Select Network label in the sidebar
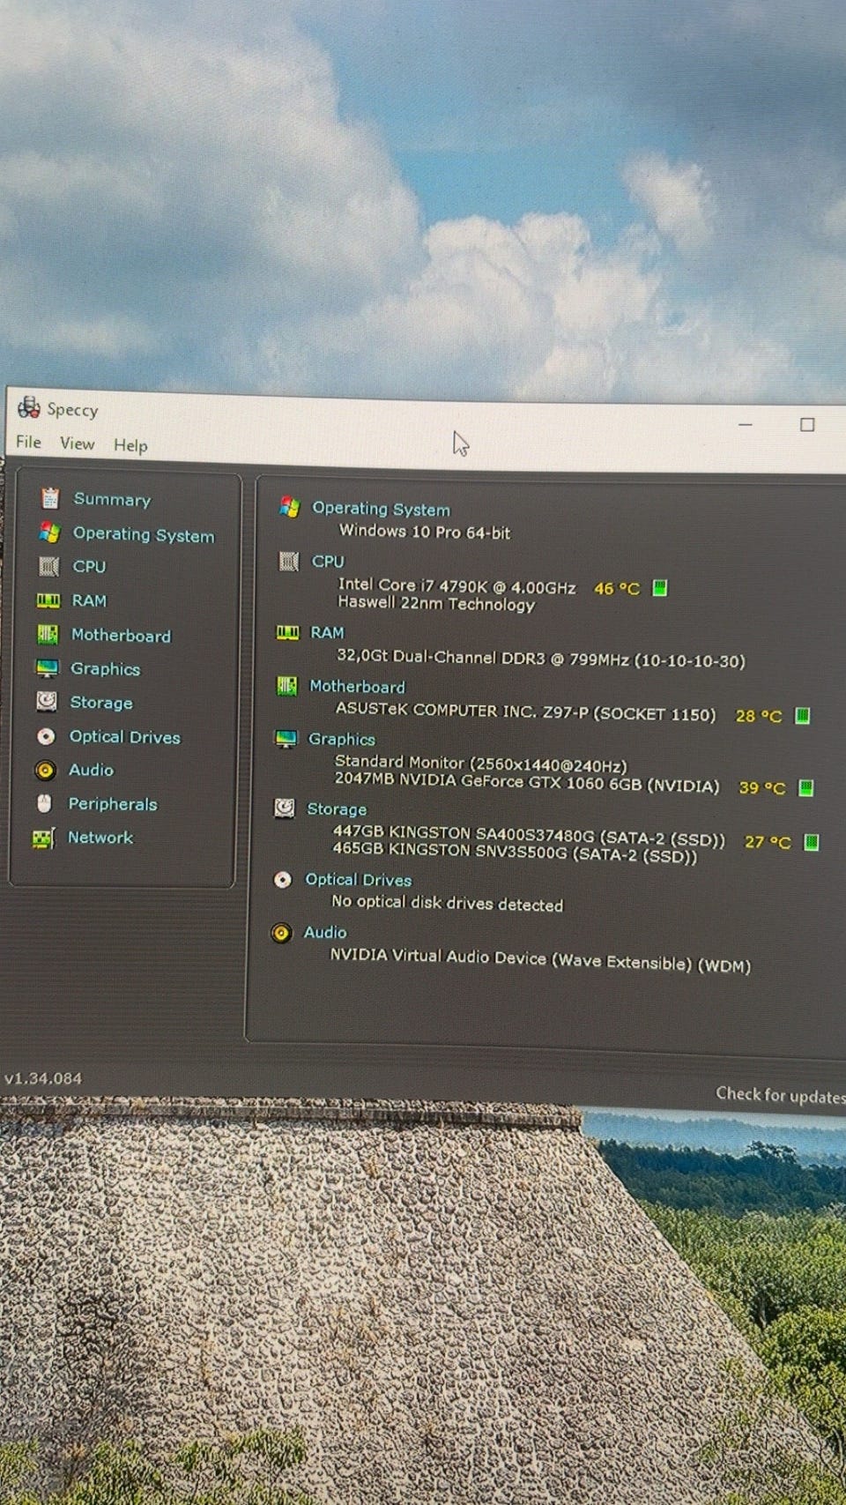This screenshot has height=1505, width=846. (x=100, y=838)
